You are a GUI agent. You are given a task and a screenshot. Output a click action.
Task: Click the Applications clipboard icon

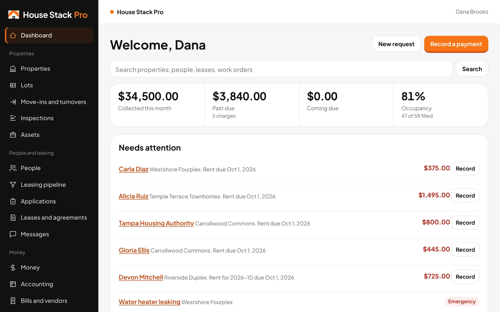click(13, 201)
